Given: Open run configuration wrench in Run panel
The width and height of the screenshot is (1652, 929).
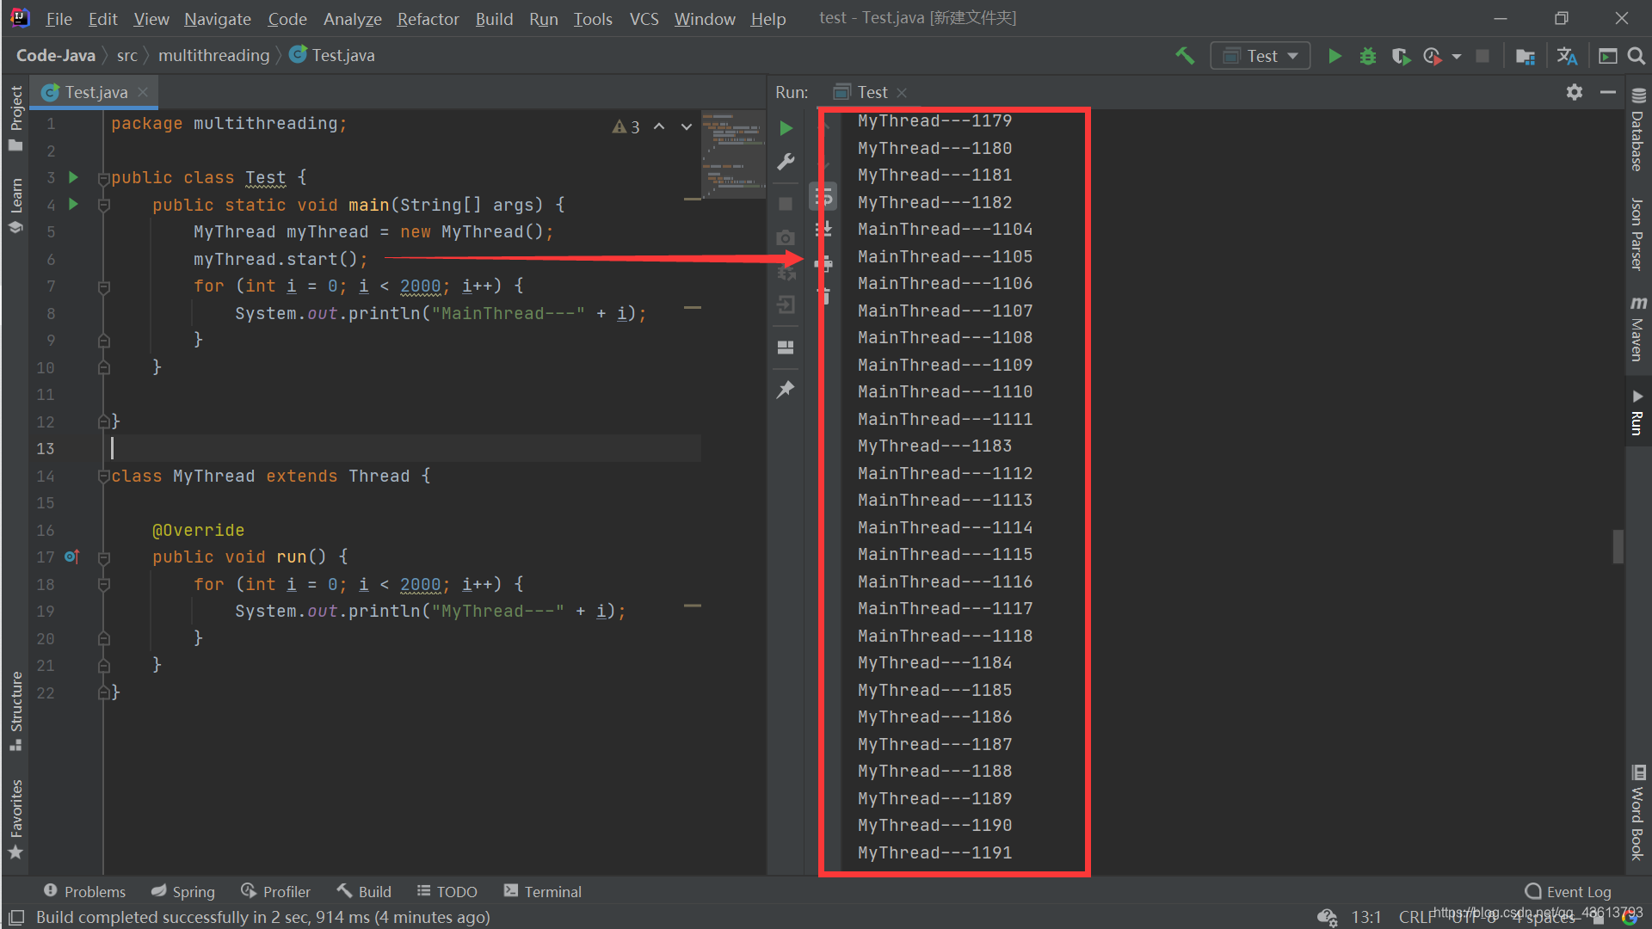Looking at the screenshot, I should (x=786, y=162).
